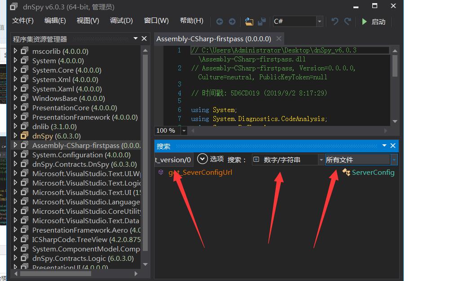This screenshot has height=281, width=454.
Task: Click the navigate forward arrow in toolbar
Action: (x=232, y=22)
